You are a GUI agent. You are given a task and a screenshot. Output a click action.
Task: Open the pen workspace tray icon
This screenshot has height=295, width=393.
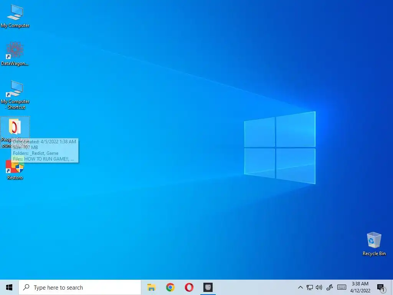(x=330, y=287)
